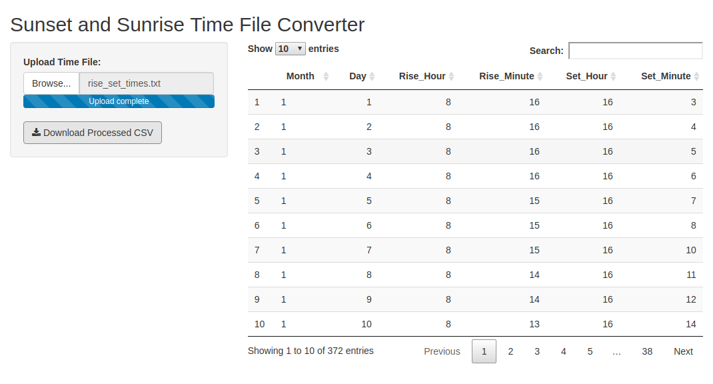This screenshot has height=384, width=713.
Task: Select page 5 in pagination
Action: [x=590, y=351]
